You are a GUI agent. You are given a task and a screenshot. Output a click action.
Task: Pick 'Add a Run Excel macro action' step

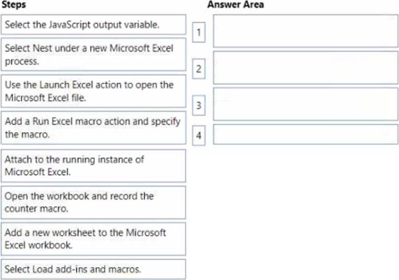click(x=93, y=128)
